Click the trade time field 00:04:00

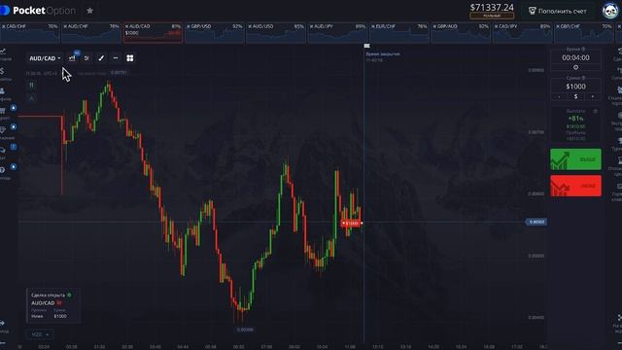point(575,57)
